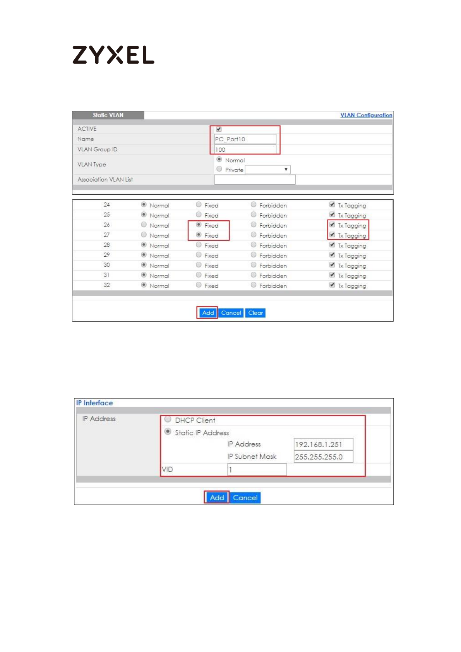Click the Association VLAN List field
This screenshot has height=652, width=461.
(254, 180)
